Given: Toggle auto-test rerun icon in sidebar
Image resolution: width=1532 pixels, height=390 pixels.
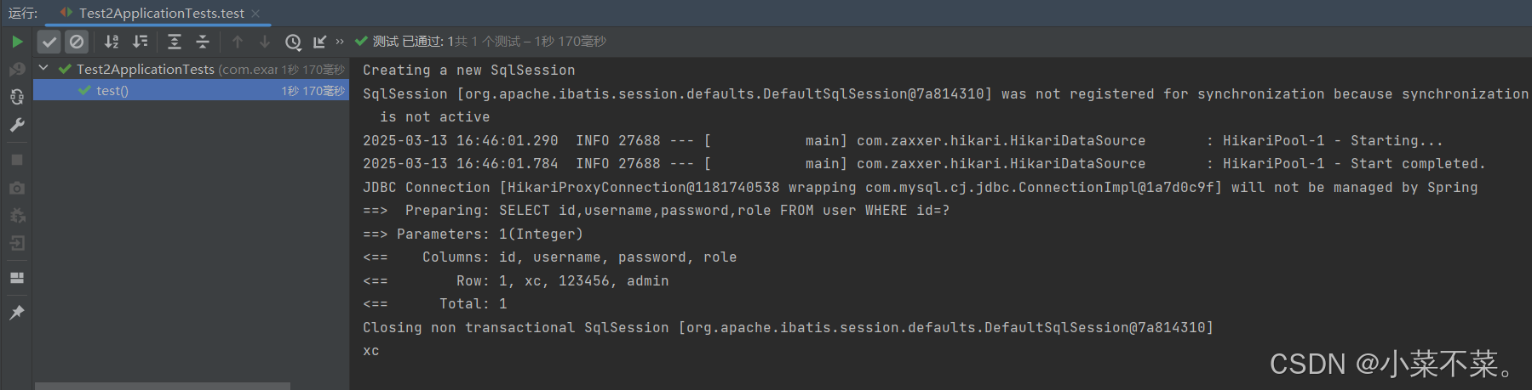Looking at the screenshot, I should pyautogui.click(x=17, y=97).
